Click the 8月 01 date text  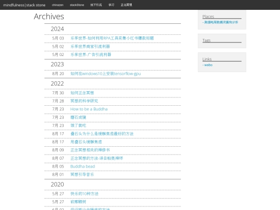tap(58, 174)
